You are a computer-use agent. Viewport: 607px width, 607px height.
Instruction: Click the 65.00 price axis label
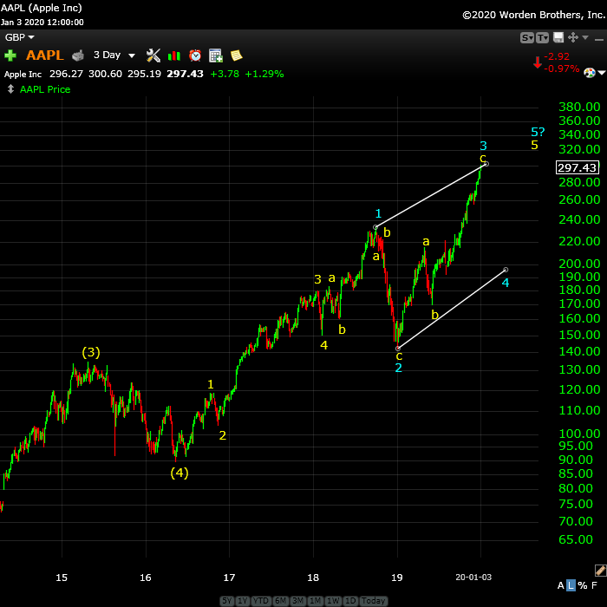coord(576,539)
